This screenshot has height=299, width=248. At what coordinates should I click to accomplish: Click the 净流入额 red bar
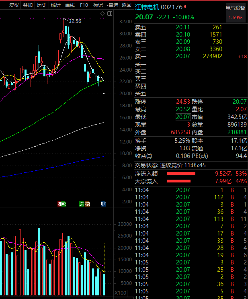point(181,174)
